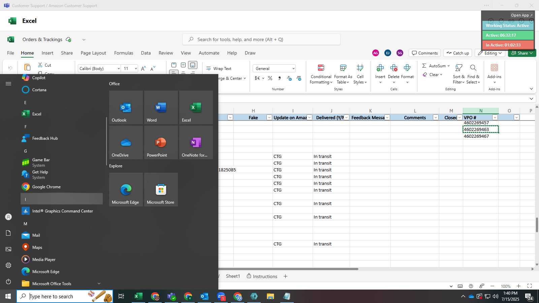The width and height of the screenshot is (539, 303).
Task: Switch to the Formulas tab
Action: [x=124, y=53]
